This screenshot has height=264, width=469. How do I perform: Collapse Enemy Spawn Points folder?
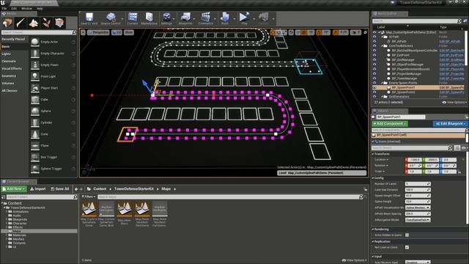pos(382,83)
